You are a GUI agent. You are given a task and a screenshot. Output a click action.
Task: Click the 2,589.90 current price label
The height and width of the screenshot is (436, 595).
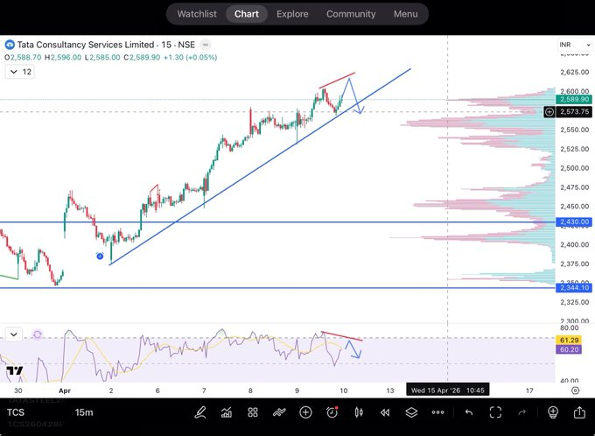pyautogui.click(x=574, y=100)
